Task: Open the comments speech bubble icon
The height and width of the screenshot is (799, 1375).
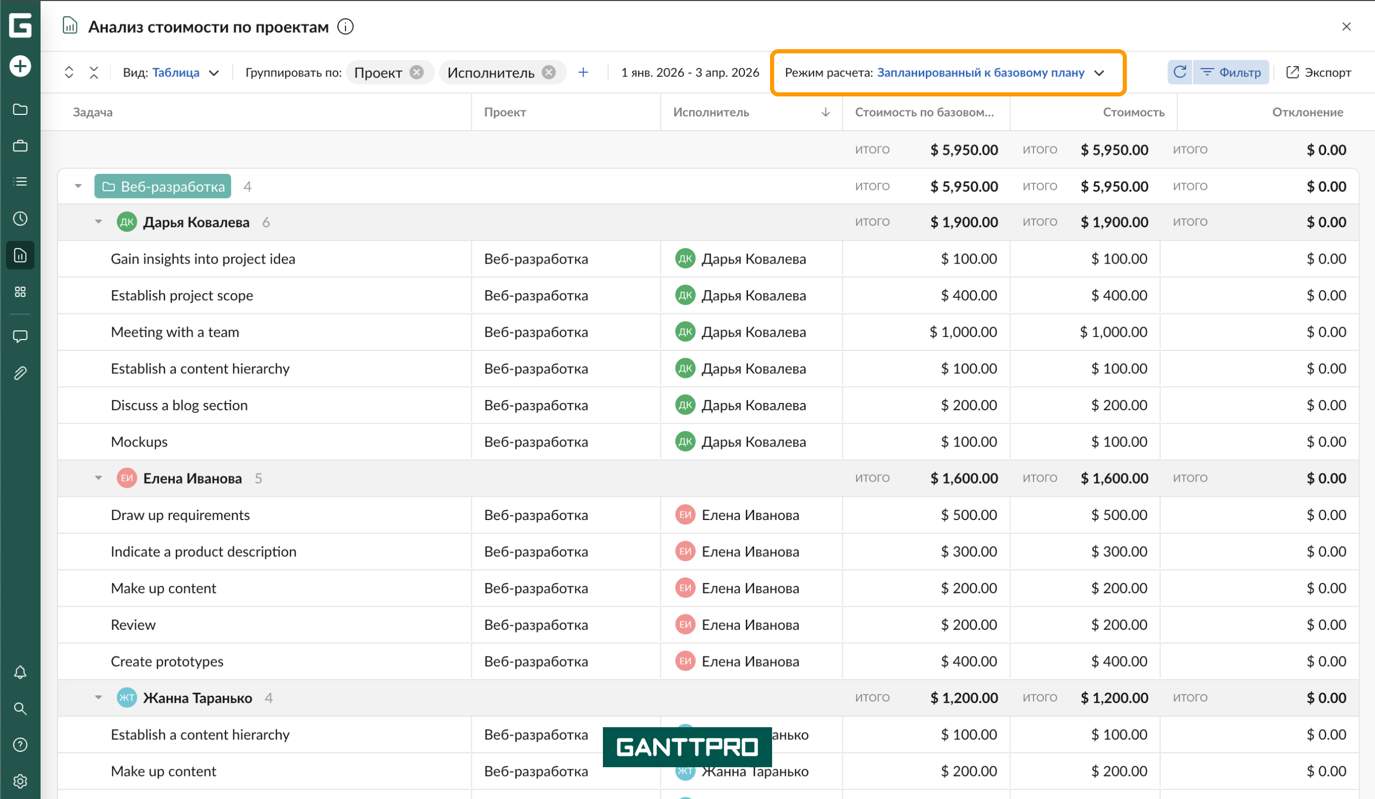Action: (20, 336)
